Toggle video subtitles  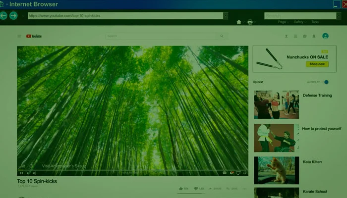(225, 173)
